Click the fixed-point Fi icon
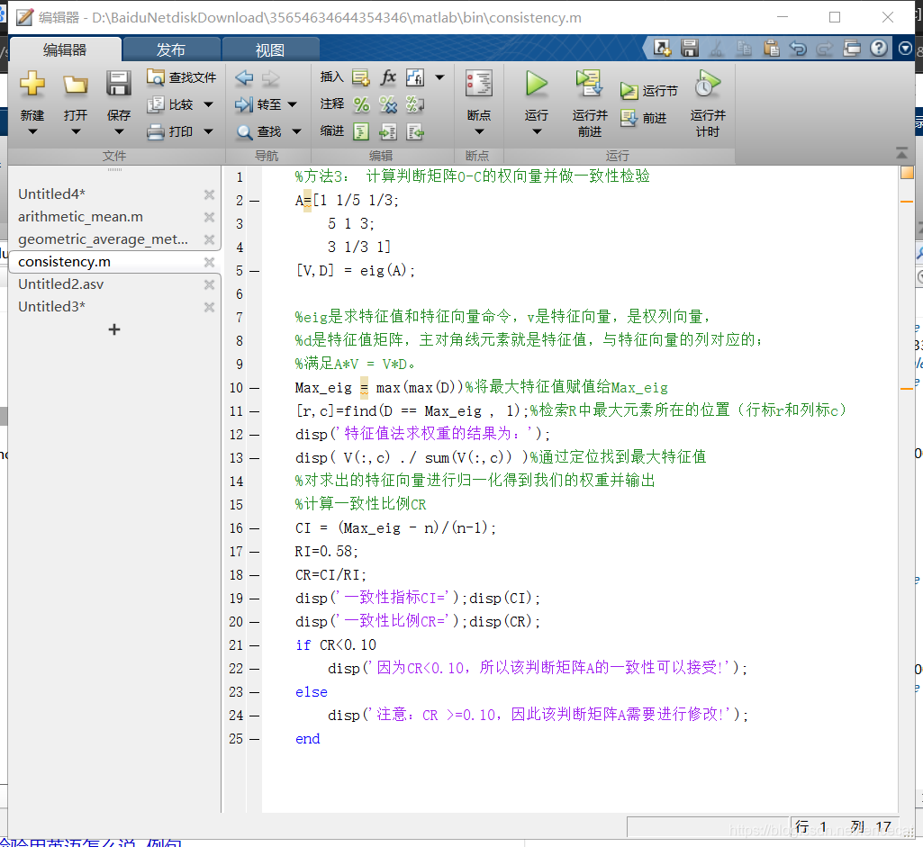Screen dimensions: 923x847 coord(415,77)
